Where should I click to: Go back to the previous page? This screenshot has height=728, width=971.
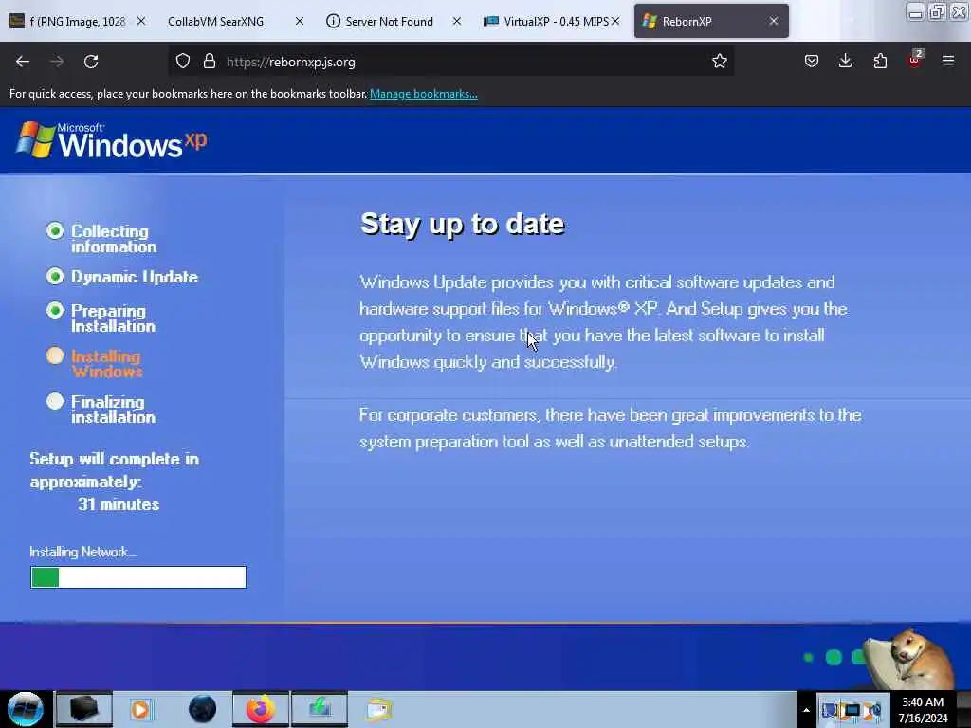[x=23, y=62]
